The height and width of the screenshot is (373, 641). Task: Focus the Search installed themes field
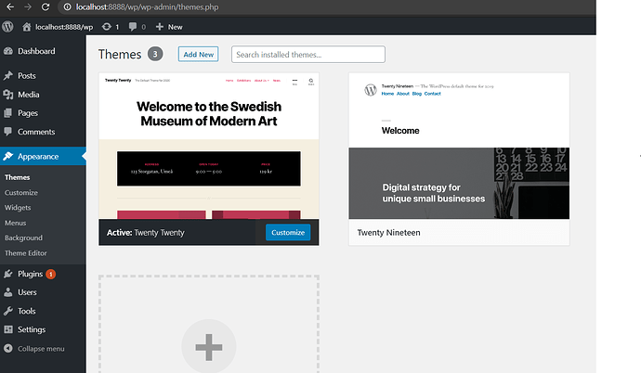tap(307, 55)
